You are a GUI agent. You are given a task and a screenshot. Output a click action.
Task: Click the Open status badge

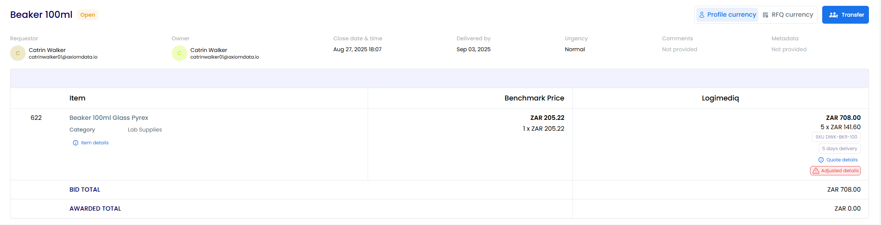(88, 15)
